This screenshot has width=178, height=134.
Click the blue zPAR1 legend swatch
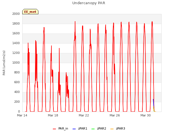pos(74,129)
